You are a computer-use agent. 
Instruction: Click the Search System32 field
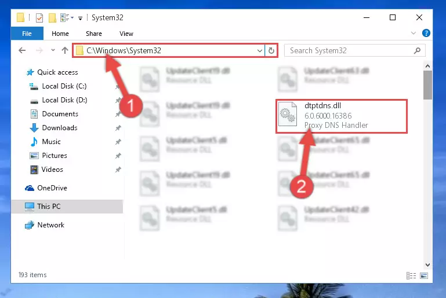coord(355,50)
